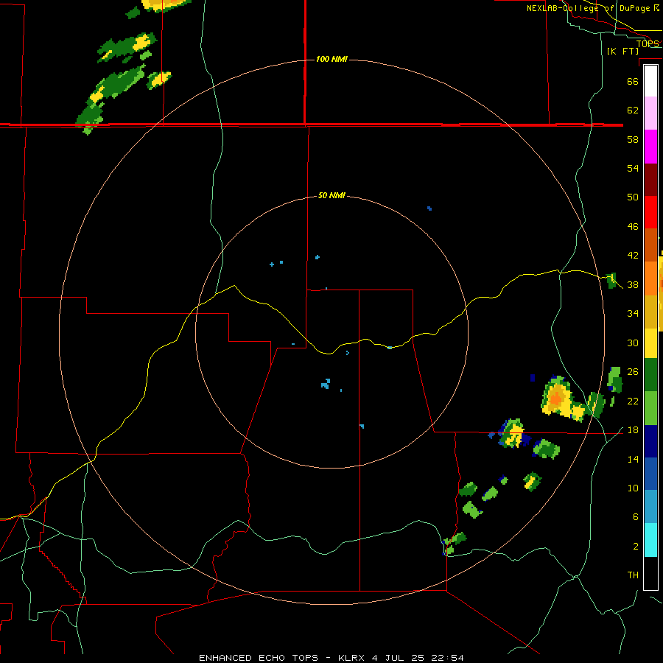Click the "38" legend value
The image size is (663, 663).
[x=633, y=285]
